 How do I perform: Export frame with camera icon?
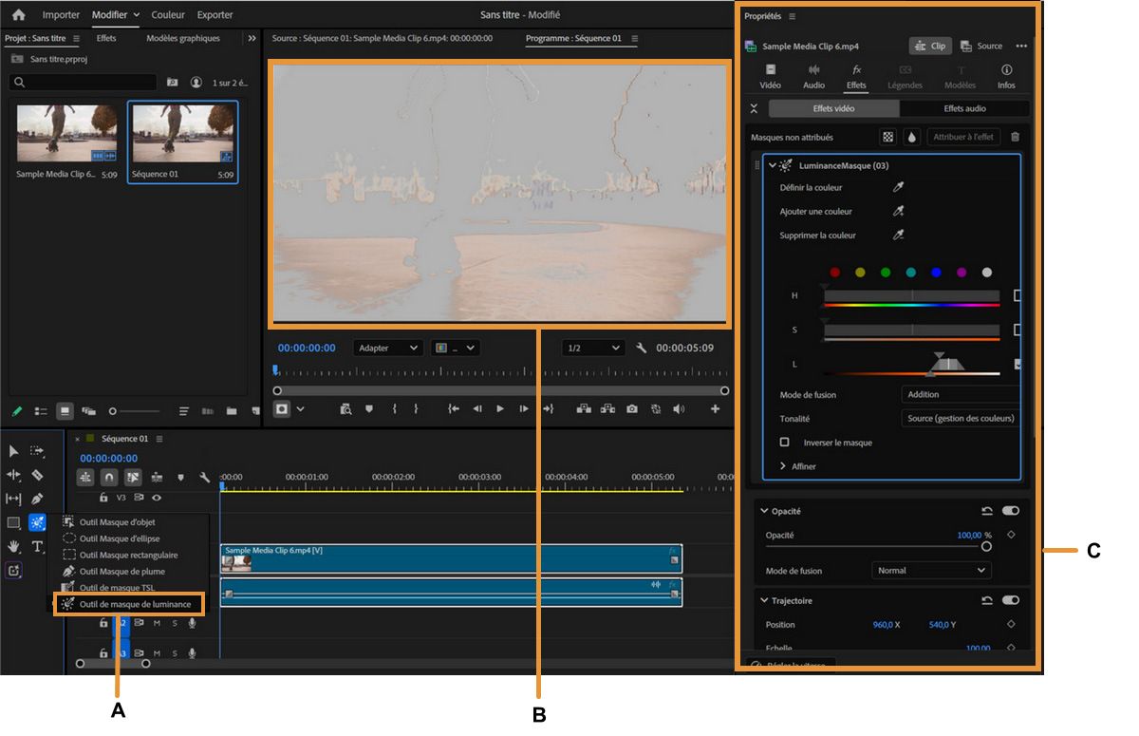[x=631, y=409]
